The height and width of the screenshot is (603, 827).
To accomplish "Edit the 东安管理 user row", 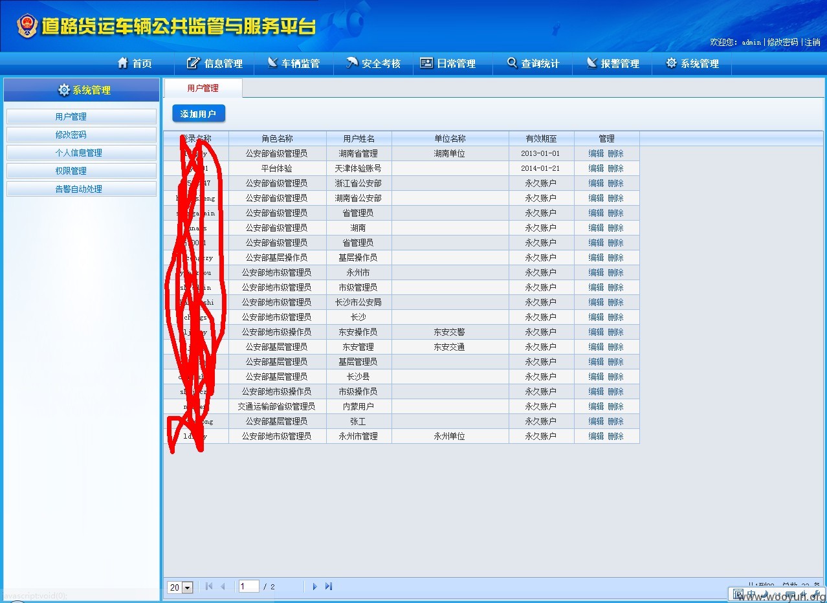I will point(596,347).
